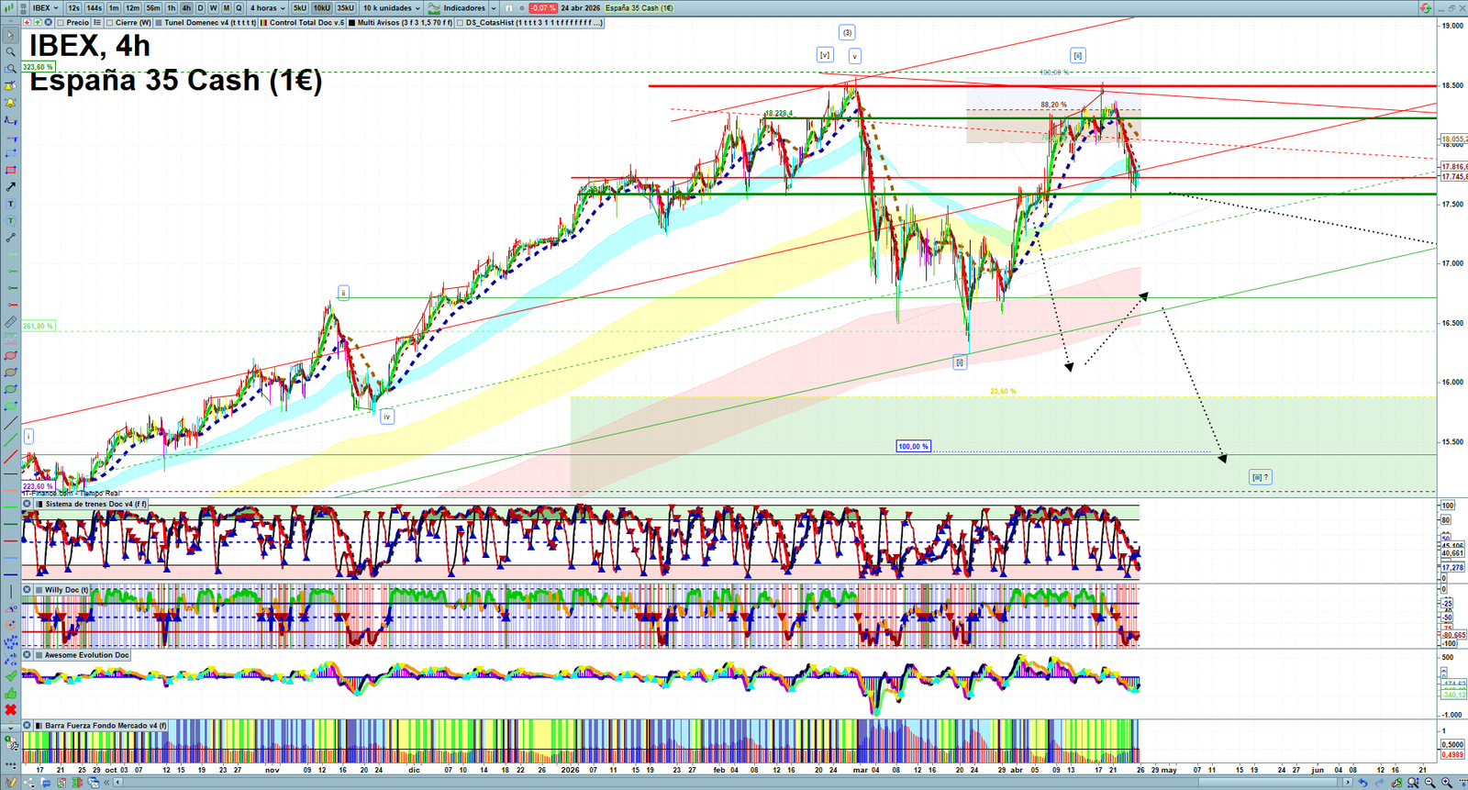The image size is (1468, 790).
Task: Select the green checkmark tool
Action: click(10, 676)
